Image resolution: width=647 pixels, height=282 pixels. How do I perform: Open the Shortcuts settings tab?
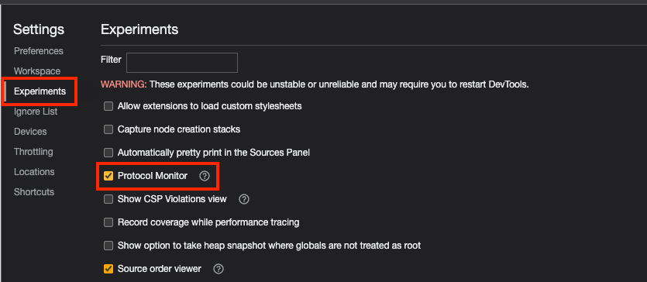[x=34, y=192]
